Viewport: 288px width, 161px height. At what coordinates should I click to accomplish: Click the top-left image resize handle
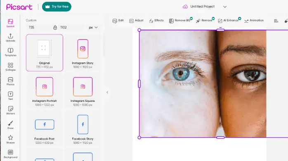pyautogui.click(x=139, y=30)
